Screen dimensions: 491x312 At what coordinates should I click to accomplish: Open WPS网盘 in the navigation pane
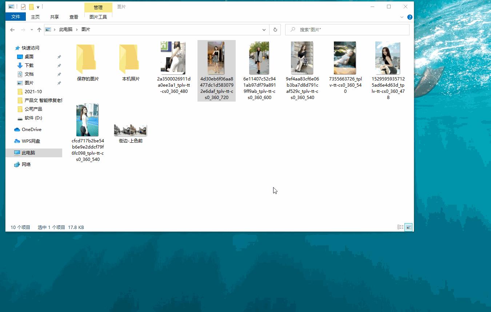pyautogui.click(x=31, y=141)
